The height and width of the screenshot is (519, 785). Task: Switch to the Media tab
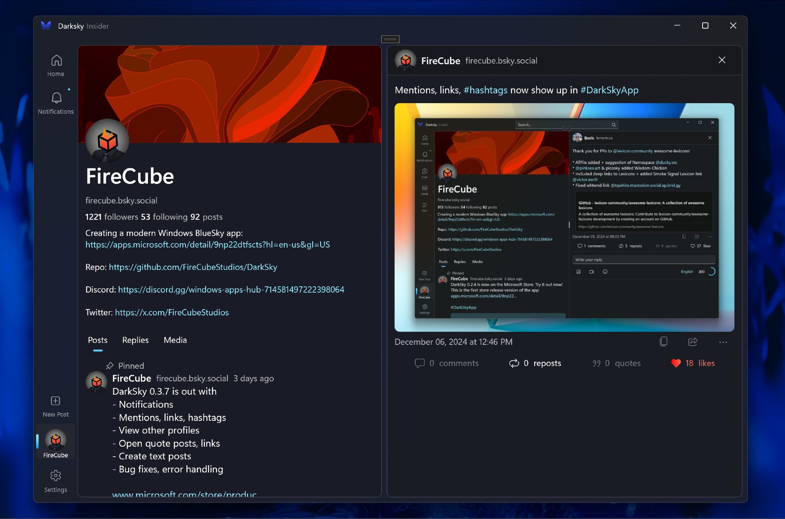[x=175, y=340]
